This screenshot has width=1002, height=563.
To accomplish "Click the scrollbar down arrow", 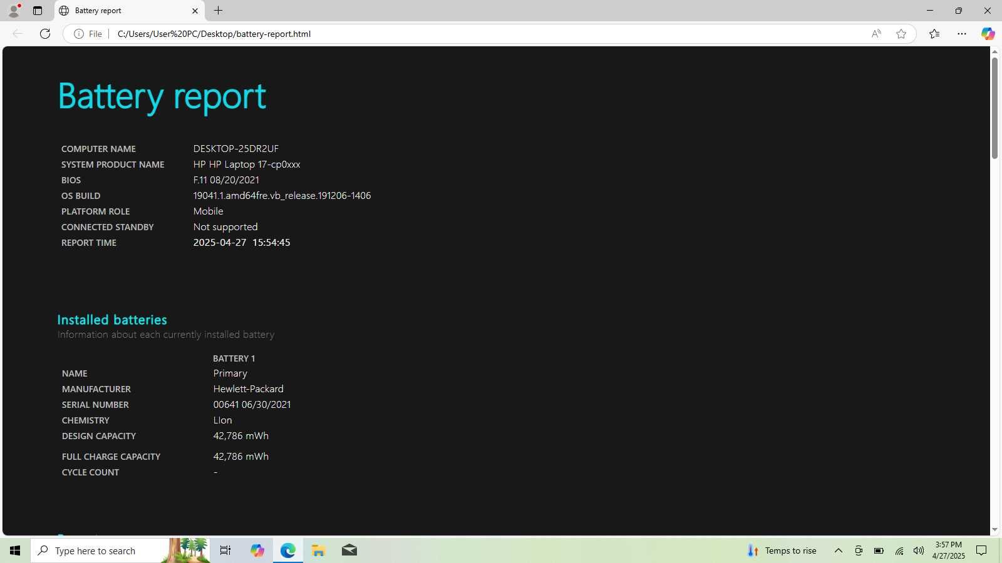I will click(994, 529).
